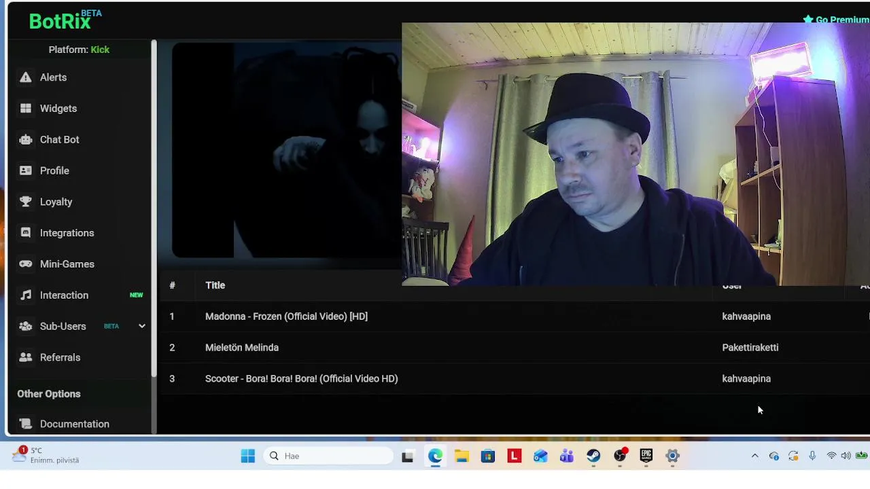This screenshot has height=489, width=870.
Task: Open Microsoft Teams from taskbar
Action: click(567, 456)
